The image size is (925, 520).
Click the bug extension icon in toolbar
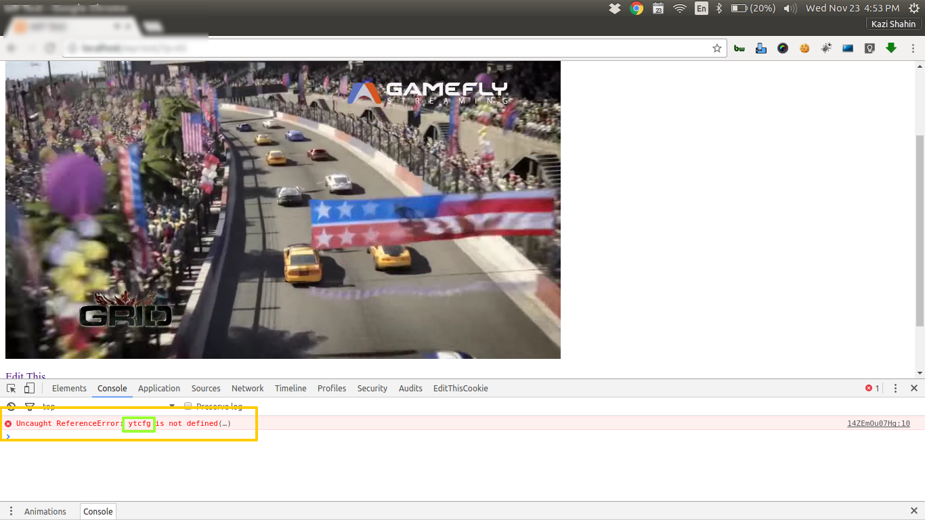click(826, 48)
